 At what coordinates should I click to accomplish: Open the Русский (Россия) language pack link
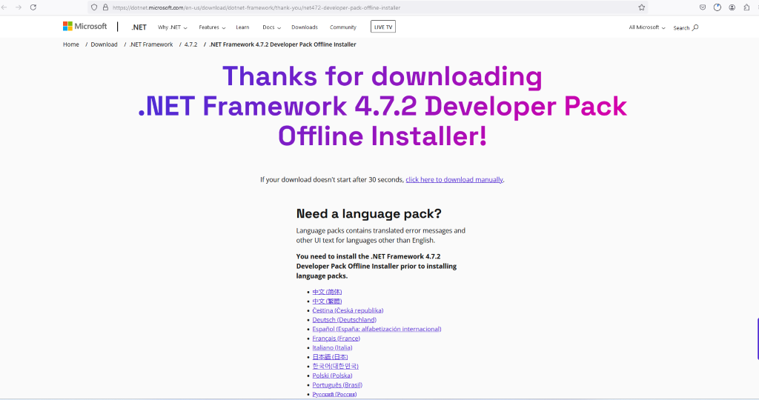click(x=334, y=394)
